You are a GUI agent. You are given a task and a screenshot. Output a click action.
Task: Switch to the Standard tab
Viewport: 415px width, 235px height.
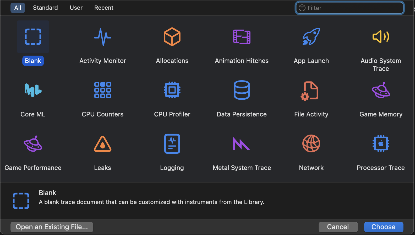point(45,8)
